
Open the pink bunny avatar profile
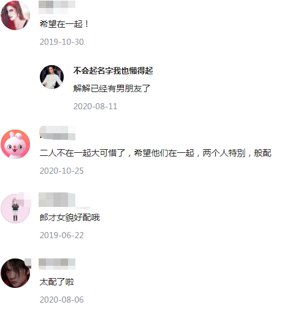[x=15, y=144]
